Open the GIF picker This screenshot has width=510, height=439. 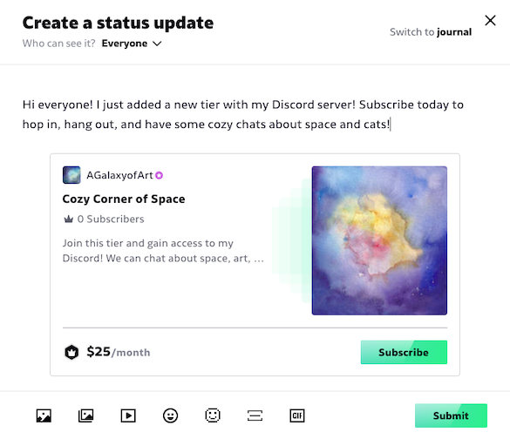(x=297, y=415)
